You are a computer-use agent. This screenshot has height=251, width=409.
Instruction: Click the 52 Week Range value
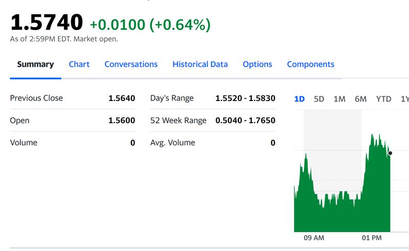click(245, 120)
